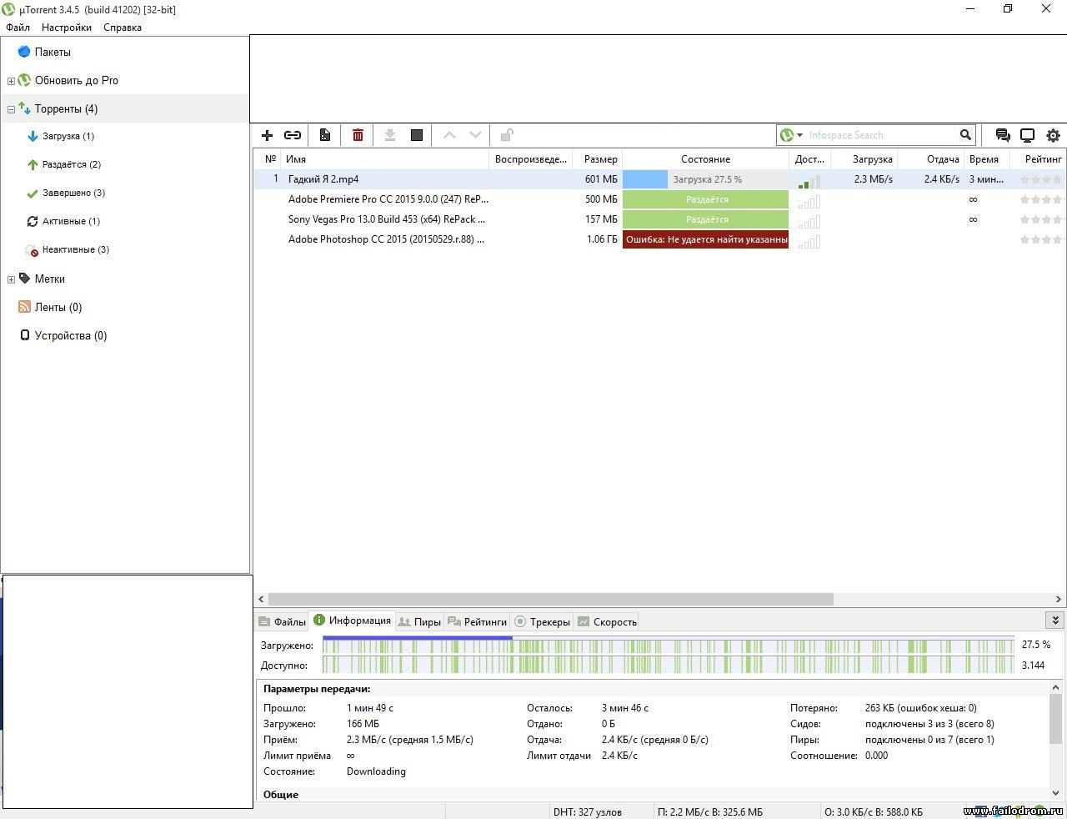Image resolution: width=1067 pixels, height=819 pixels.
Task: Open search provider dropdown arrow
Action: pos(799,135)
